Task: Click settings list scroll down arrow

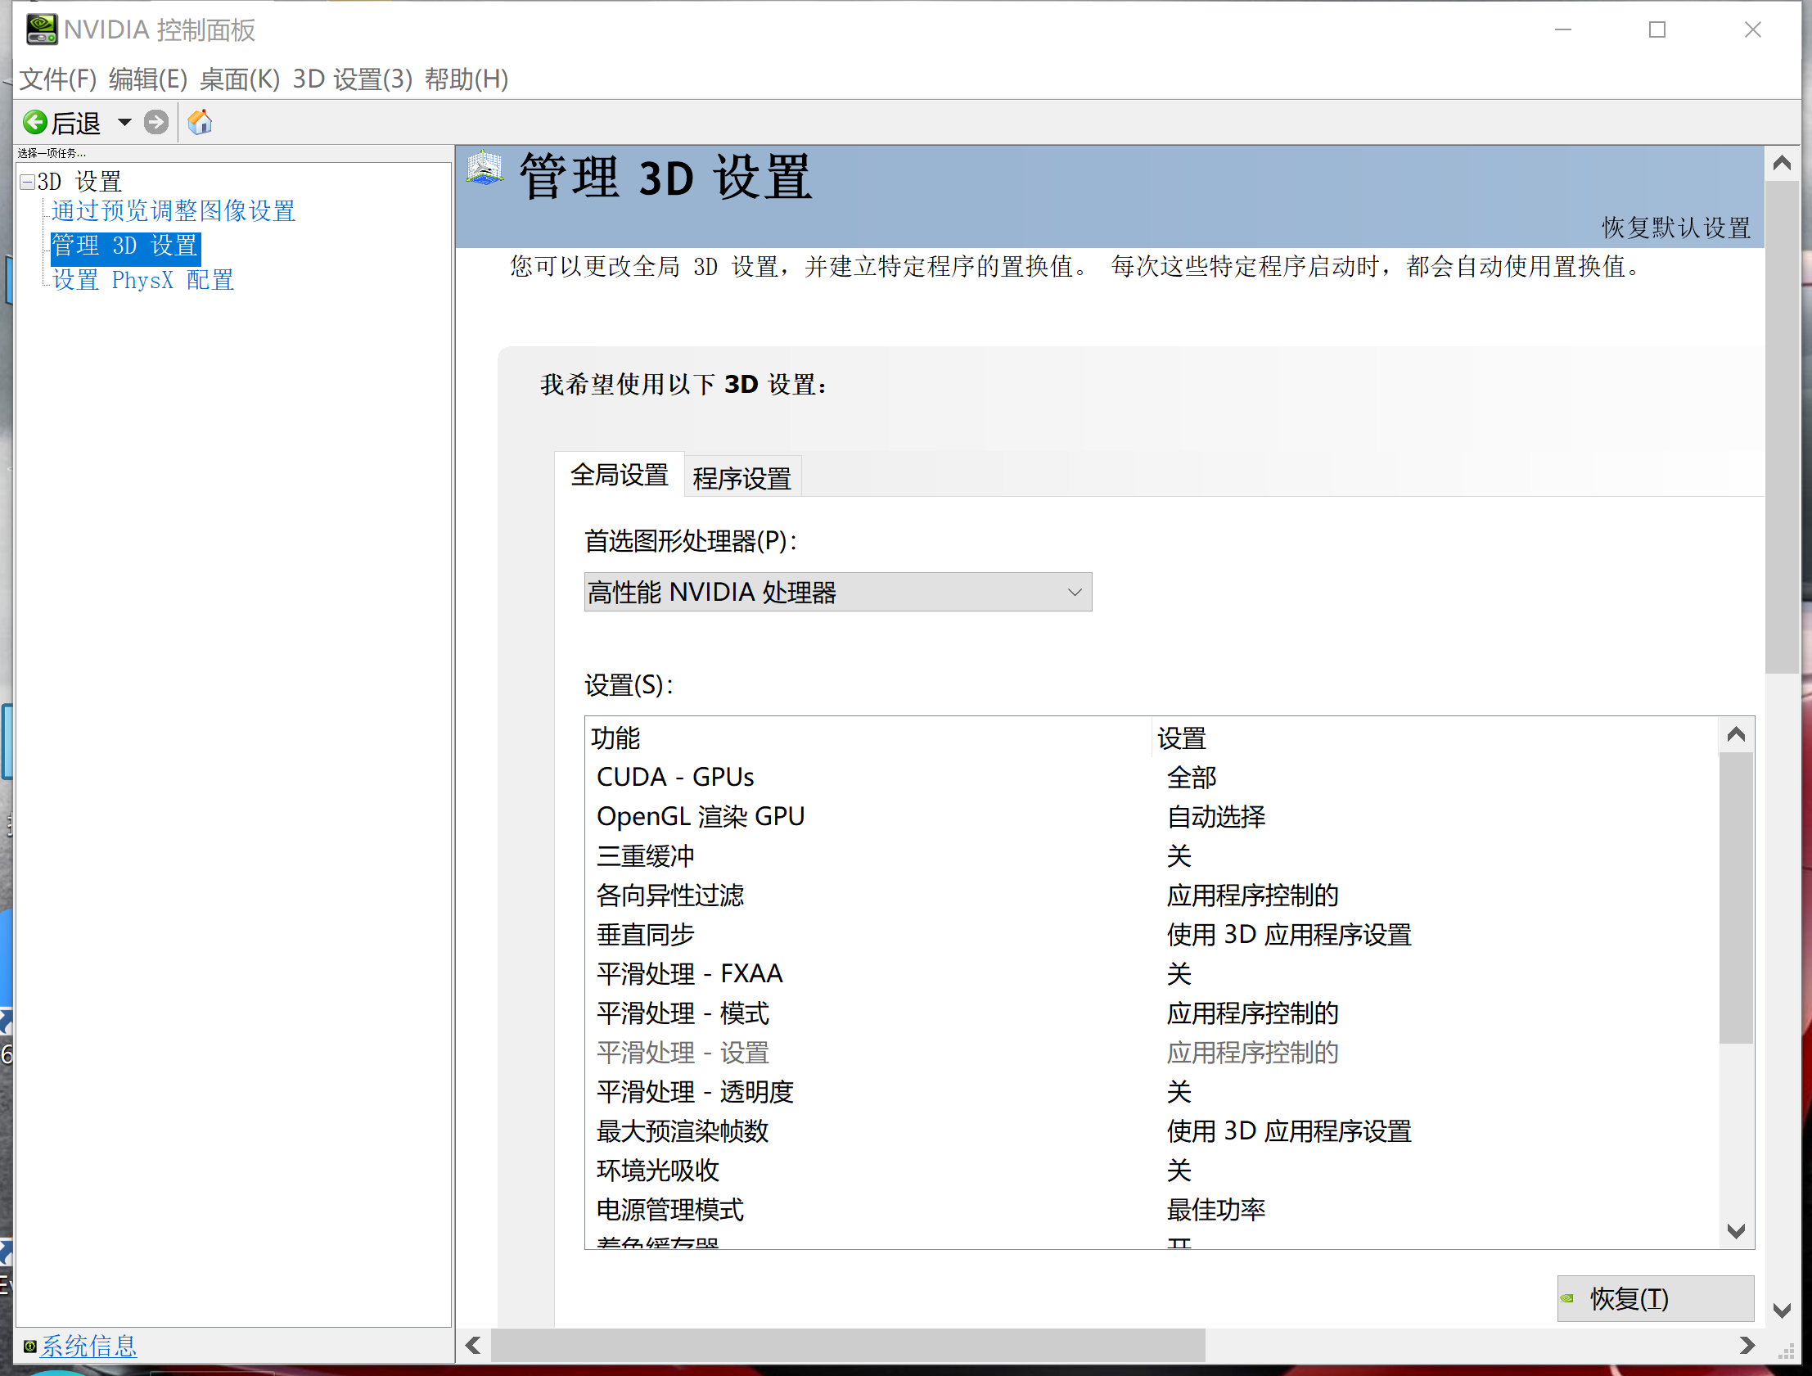Action: (x=1736, y=1231)
